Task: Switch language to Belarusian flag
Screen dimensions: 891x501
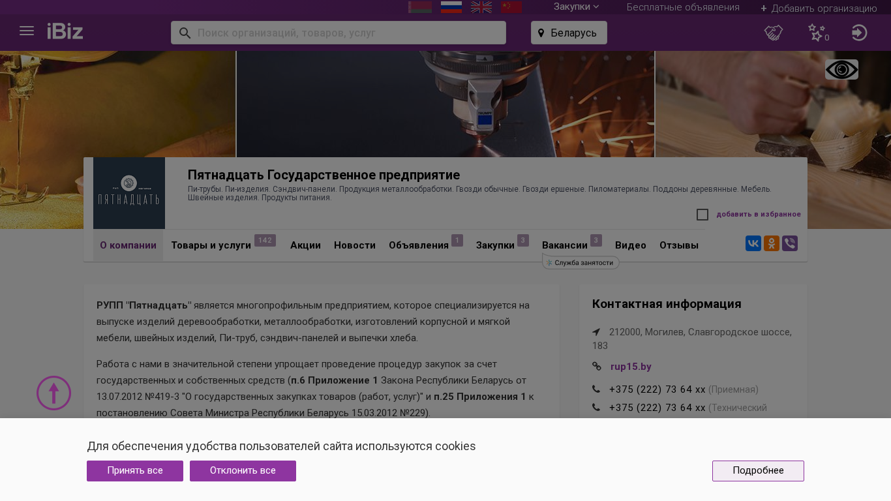Action: click(420, 7)
